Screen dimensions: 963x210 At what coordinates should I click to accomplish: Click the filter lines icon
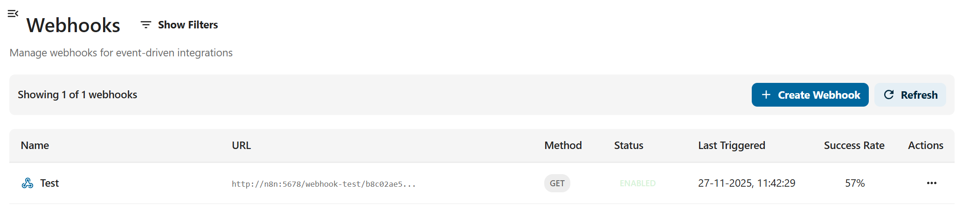(146, 25)
